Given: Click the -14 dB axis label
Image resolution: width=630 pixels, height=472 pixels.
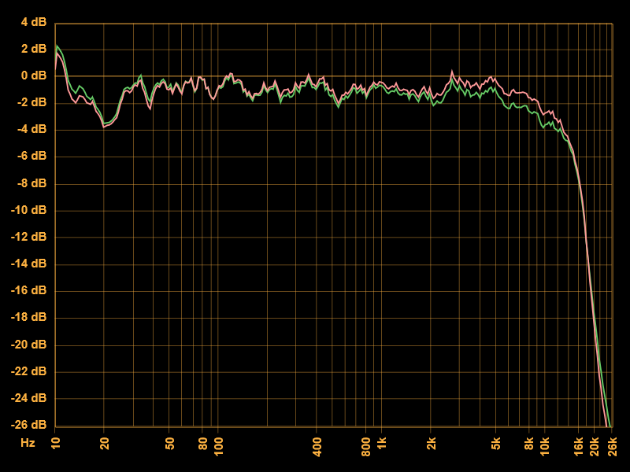Looking at the screenshot, I should (29, 264).
